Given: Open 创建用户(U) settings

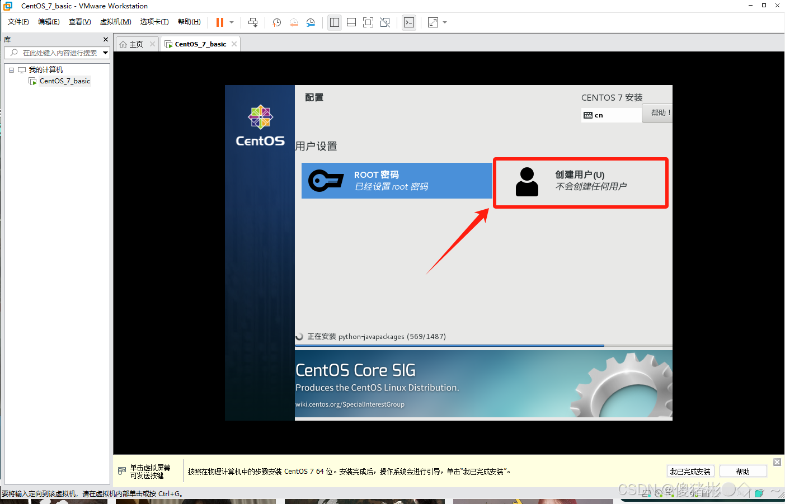Looking at the screenshot, I should coord(581,182).
